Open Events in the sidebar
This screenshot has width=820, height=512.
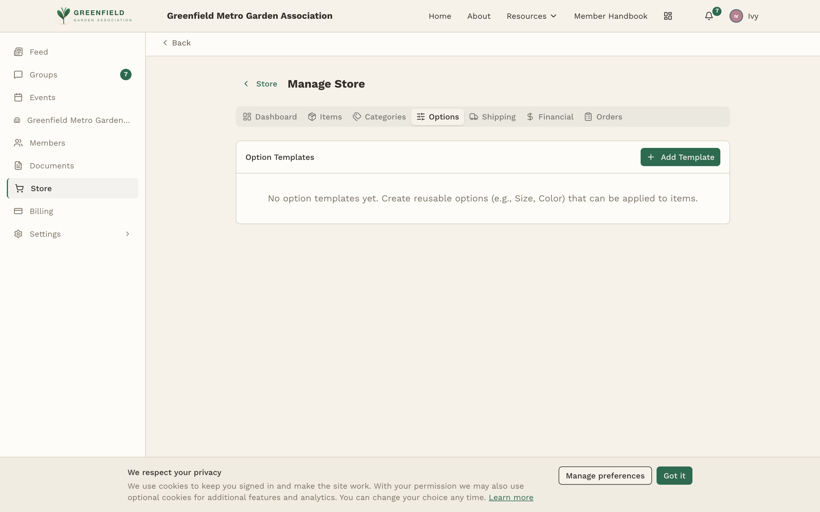73,97
